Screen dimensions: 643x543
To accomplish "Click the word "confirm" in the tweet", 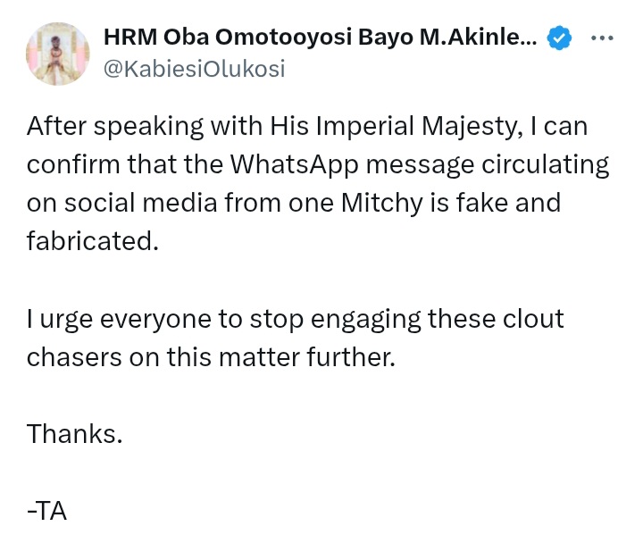I will [x=75, y=165].
